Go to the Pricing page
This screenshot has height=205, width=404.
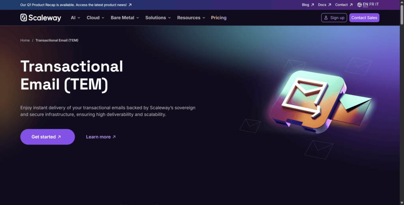(x=219, y=17)
